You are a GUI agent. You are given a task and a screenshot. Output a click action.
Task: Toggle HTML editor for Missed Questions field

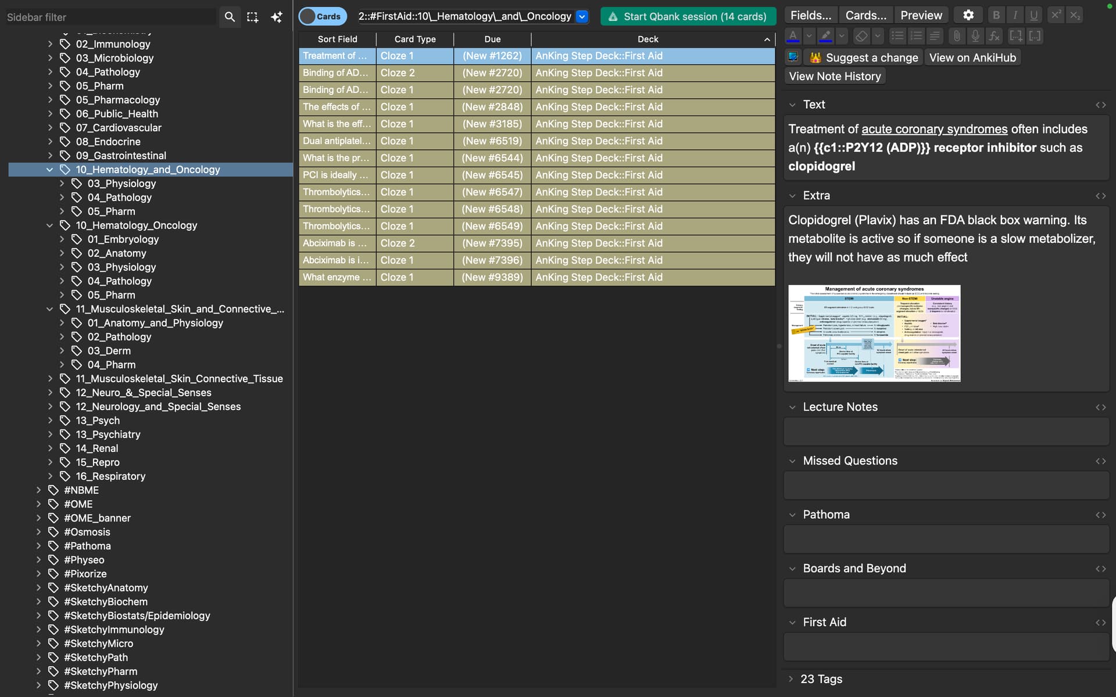[1100, 461]
